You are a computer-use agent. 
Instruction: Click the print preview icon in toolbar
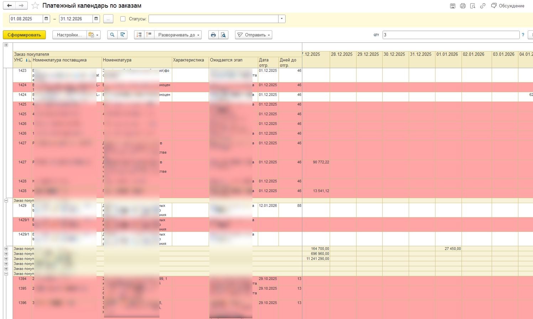coord(223,35)
